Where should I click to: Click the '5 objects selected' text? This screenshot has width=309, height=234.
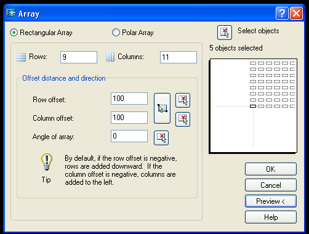pos(236,48)
